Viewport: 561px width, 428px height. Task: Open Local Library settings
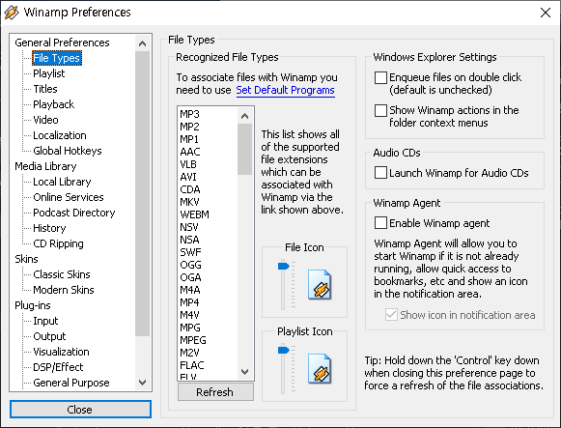pyautogui.click(x=62, y=182)
